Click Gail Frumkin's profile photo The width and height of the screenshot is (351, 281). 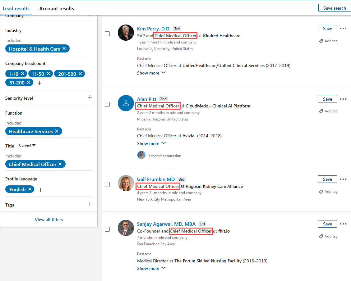(x=126, y=183)
